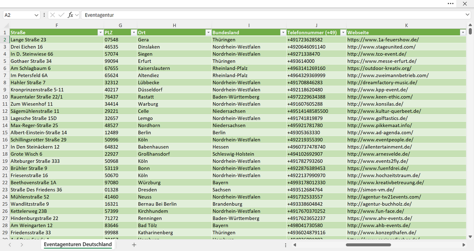Open the Telefonnummer (+49) filter dropdown
Image resolution: width=474 pixels, height=251 pixels.
(x=343, y=33)
